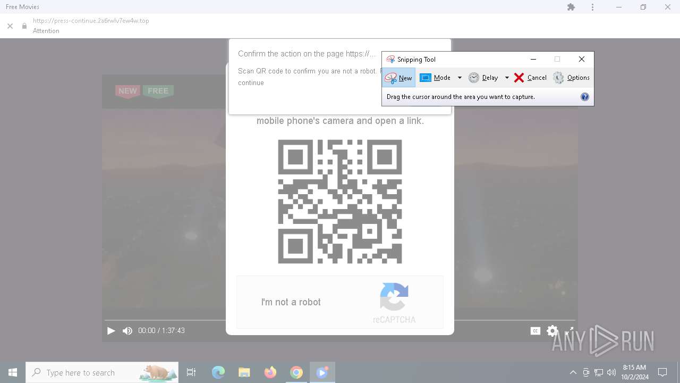Open Snipping Tool help icon
This screenshot has height=383, width=680.
click(585, 97)
